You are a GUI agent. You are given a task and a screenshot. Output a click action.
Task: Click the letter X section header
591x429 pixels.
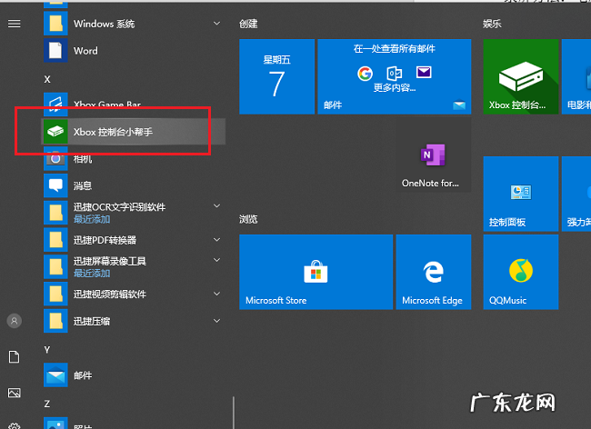tap(47, 79)
